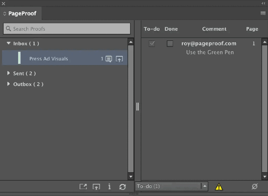This screenshot has width=268, height=196.
Task: Toggle the PageProof panel collapse diamond
Action: click(4, 13)
